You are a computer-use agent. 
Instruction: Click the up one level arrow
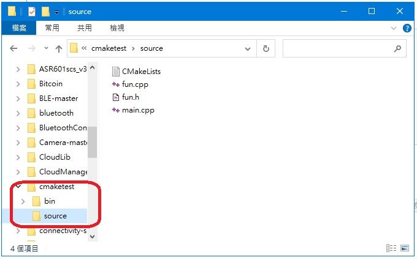pyautogui.click(x=58, y=48)
